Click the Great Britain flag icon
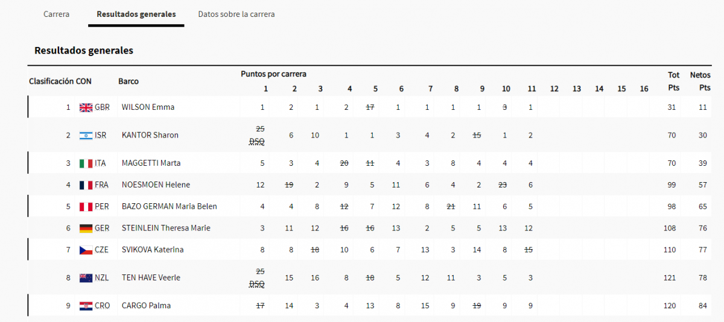This screenshot has height=322, width=724. (x=86, y=107)
